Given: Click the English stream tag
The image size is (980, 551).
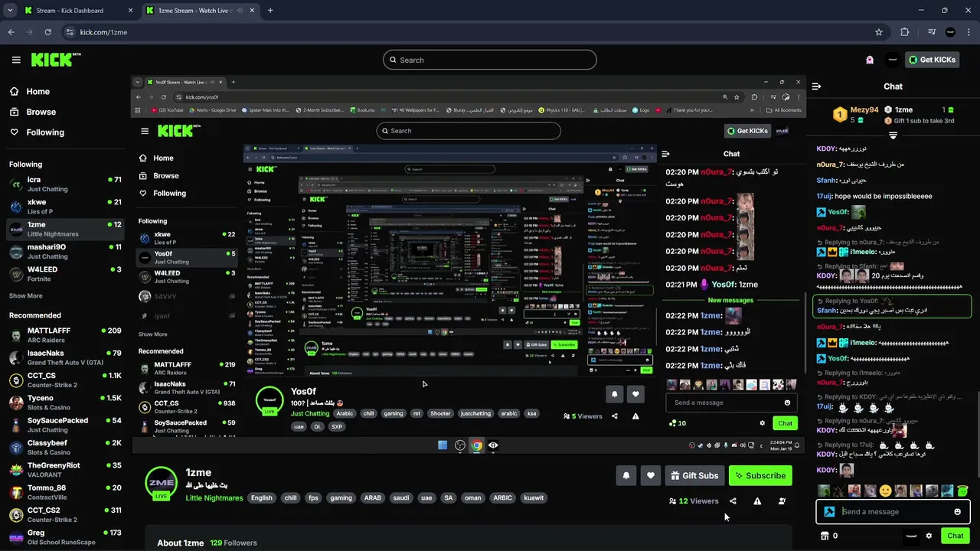Looking at the screenshot, I should pyautogui.click(x=261, y=497).
